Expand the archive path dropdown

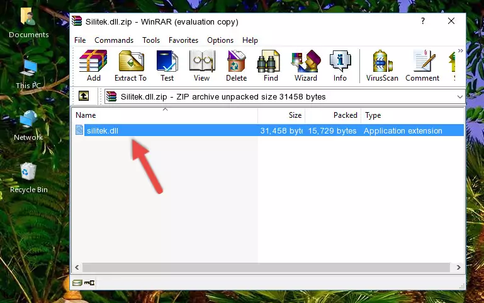click(x=459, y=97)
